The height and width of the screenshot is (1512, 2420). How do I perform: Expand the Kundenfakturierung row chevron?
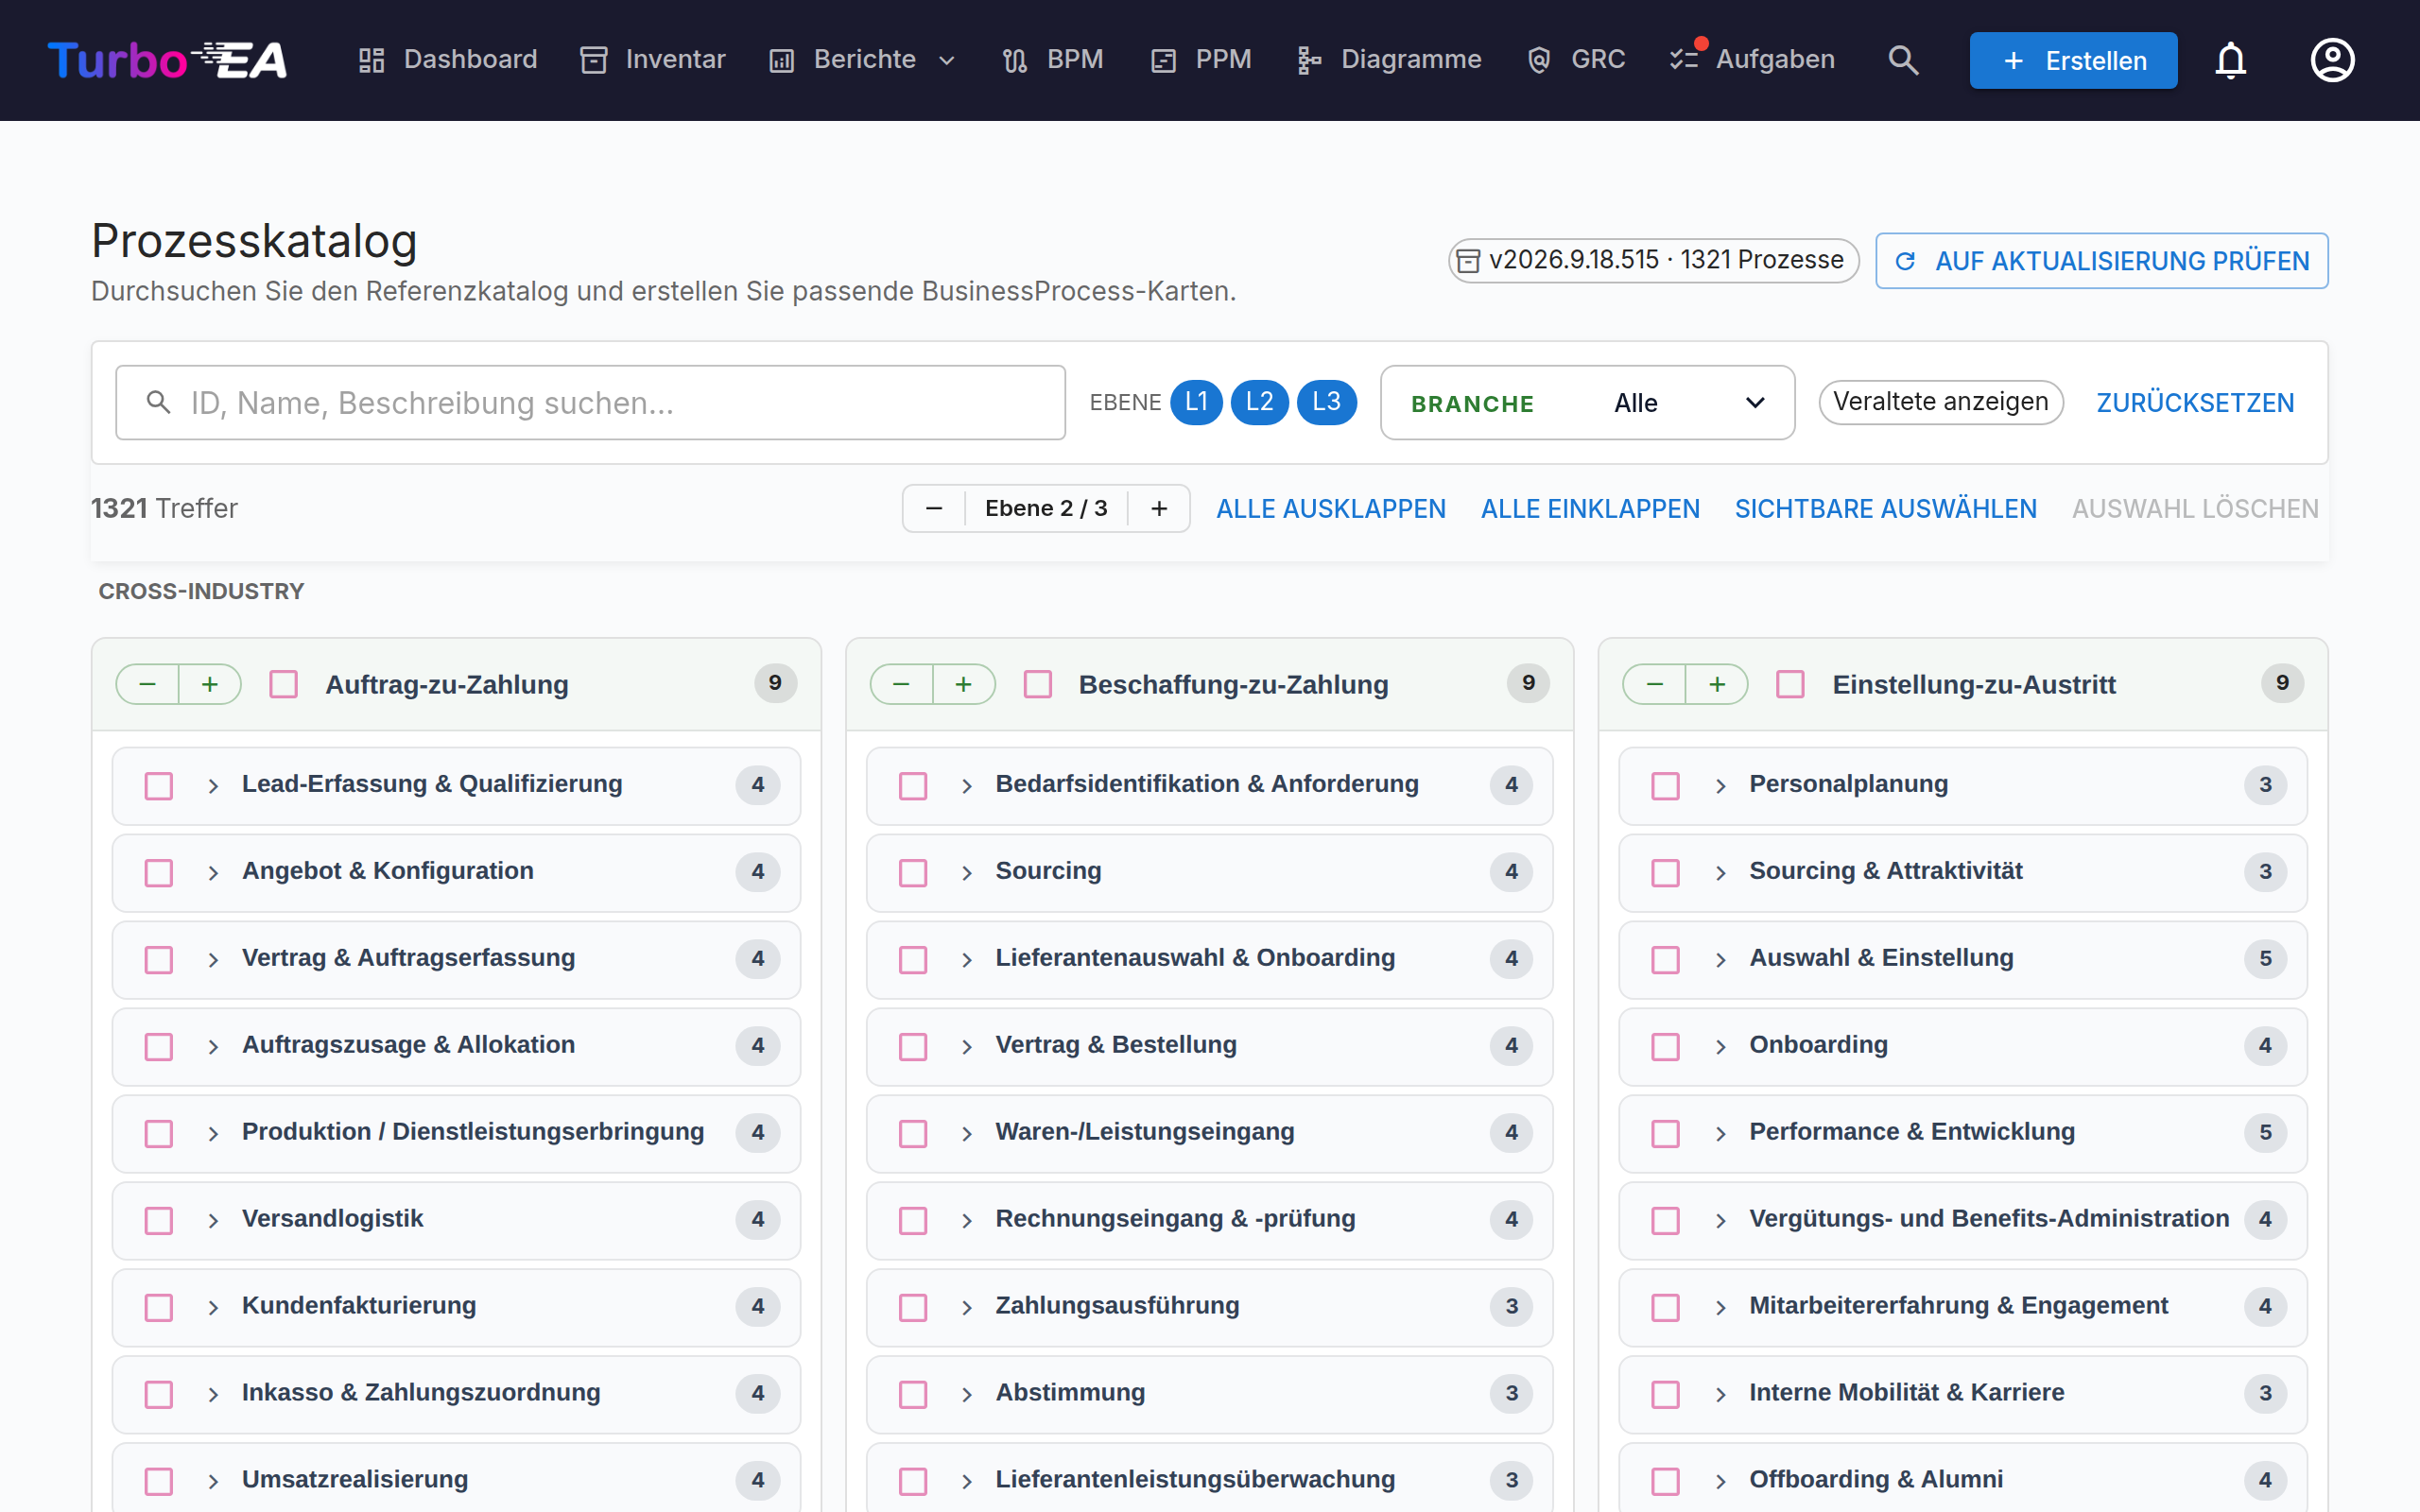tap(213, 1307)
